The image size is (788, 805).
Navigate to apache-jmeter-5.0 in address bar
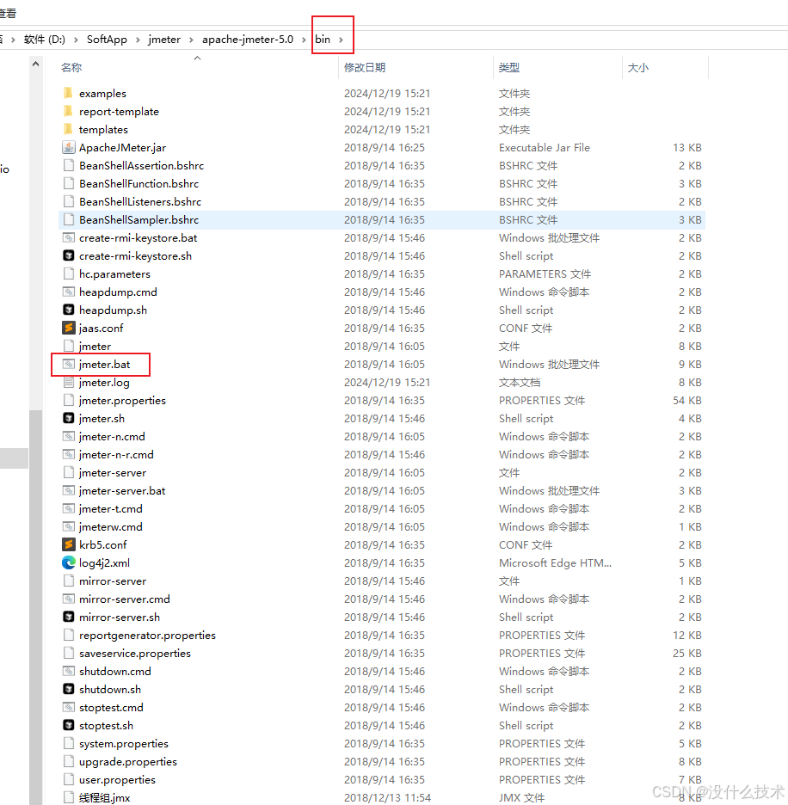[x=248, y=39]
